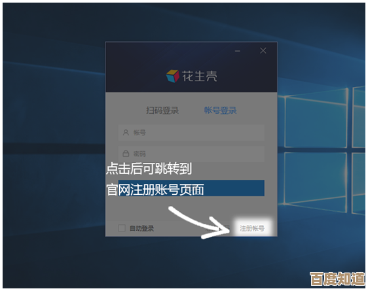This screenshot has height=291, width=368.
Task: Minimize the 花生壳 login window
Action: (x=238, y=51)
